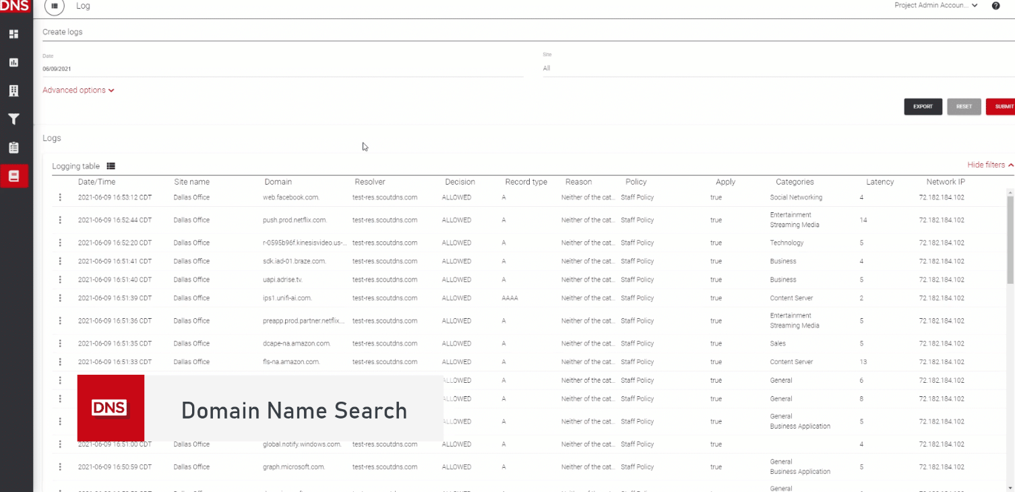Expand Advanced options
This screenshot has width=1015, height=492.
tap(78, 90)
